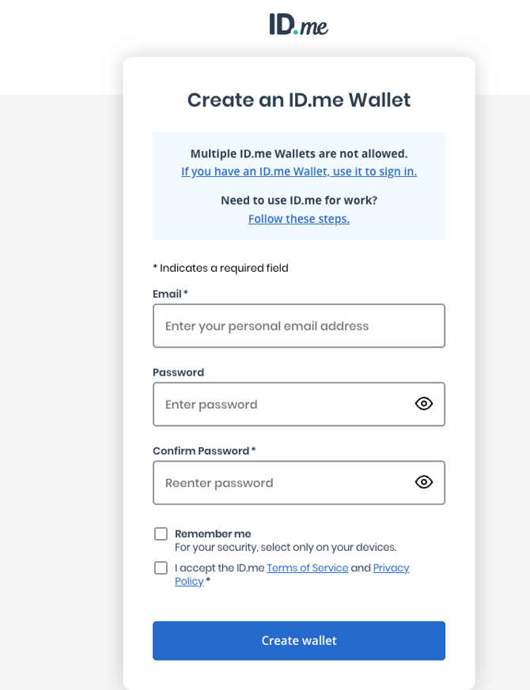Open the Privacy Policy link

tap(391, 568)
